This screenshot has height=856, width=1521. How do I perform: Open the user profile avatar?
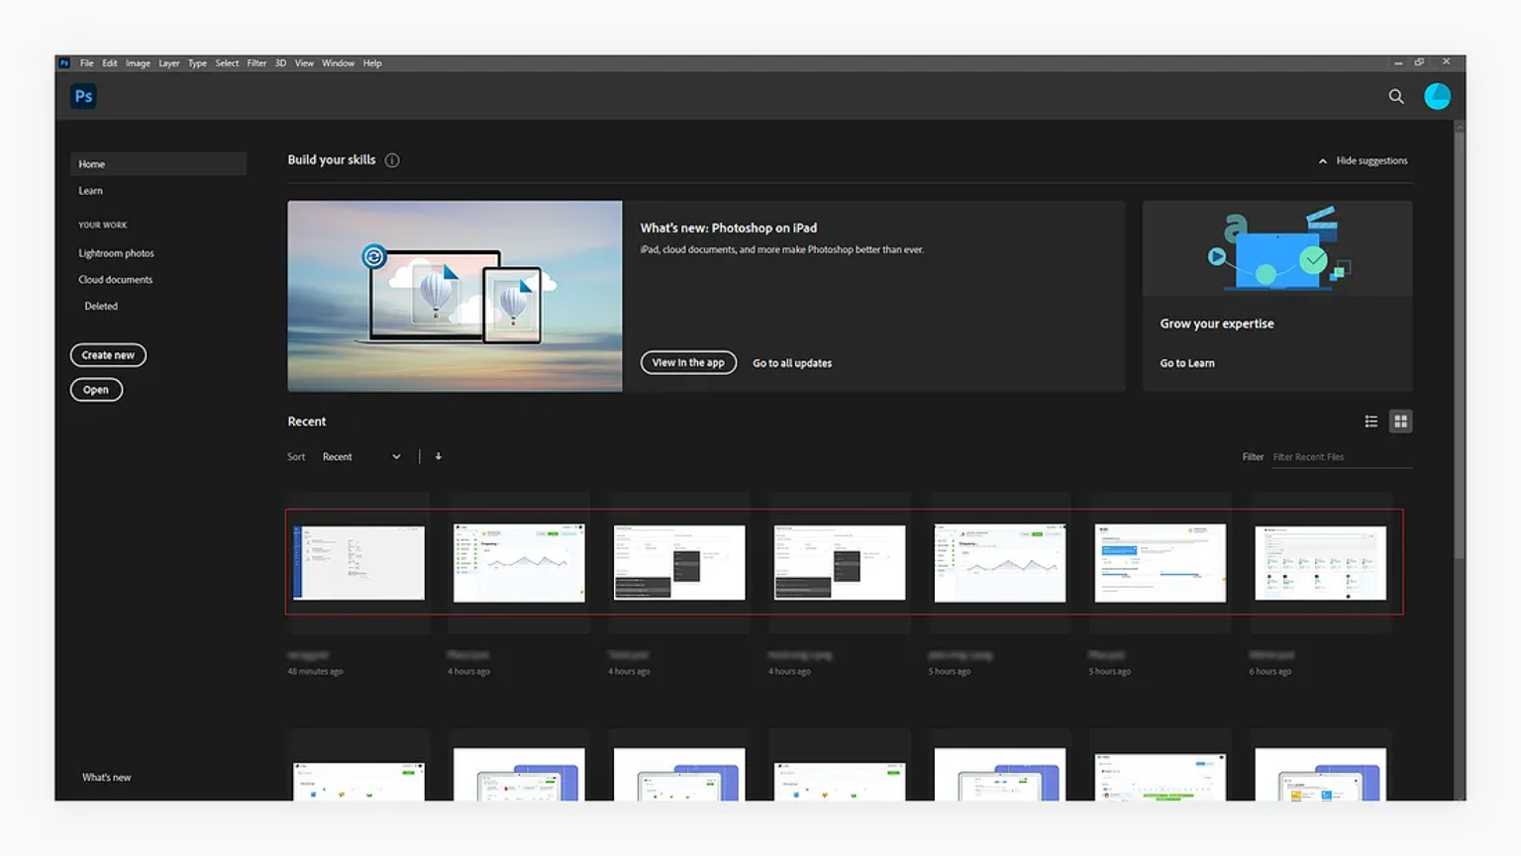pos(1437,96)
